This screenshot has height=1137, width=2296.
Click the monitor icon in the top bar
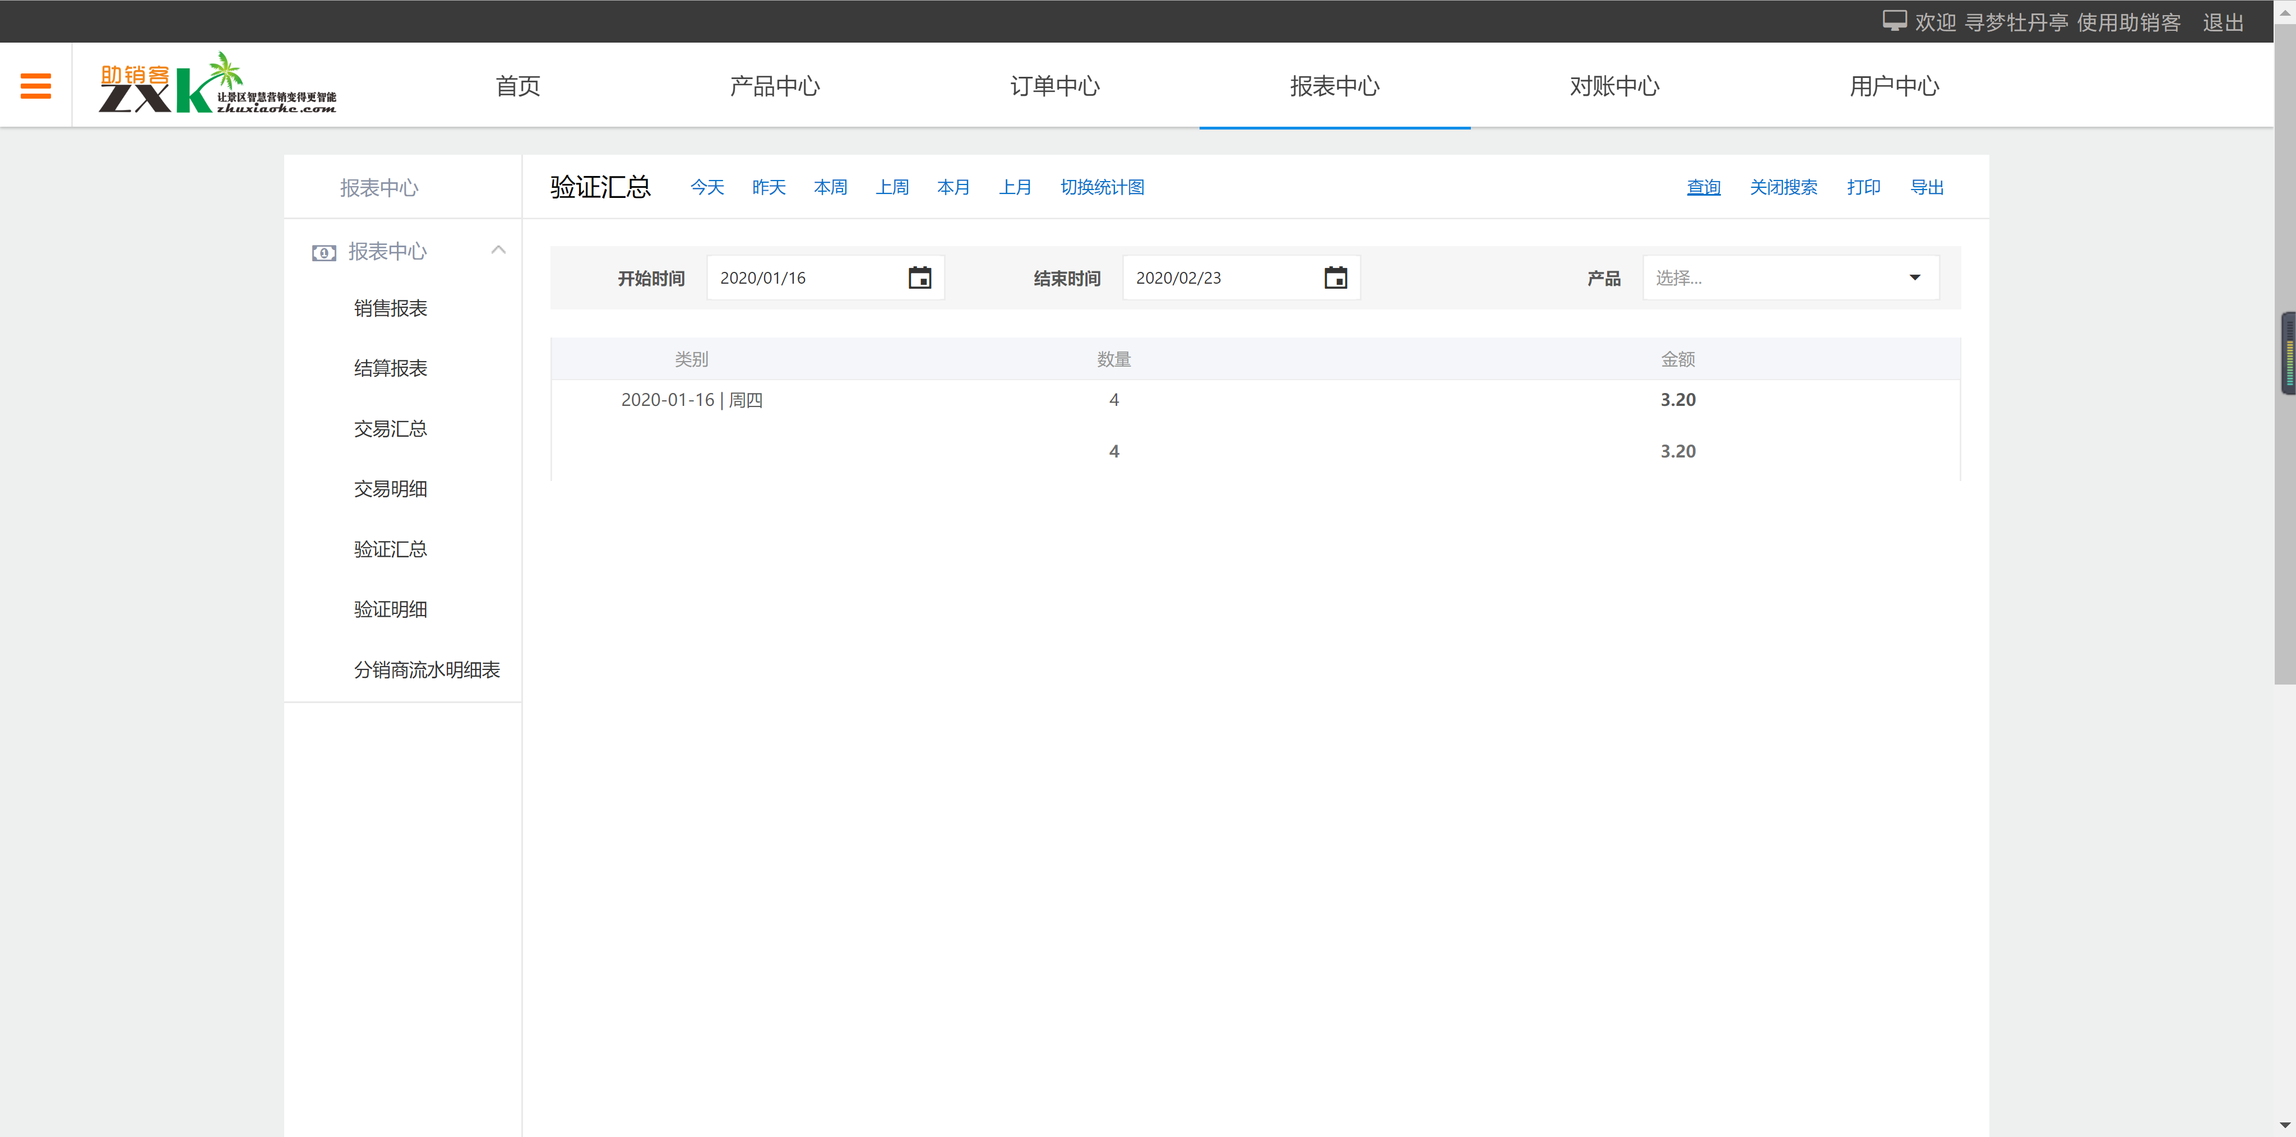[1895, 20]
